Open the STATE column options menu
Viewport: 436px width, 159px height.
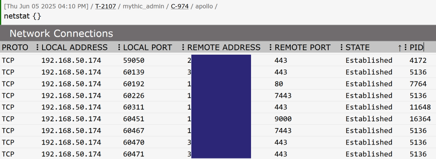pos(405,47)
